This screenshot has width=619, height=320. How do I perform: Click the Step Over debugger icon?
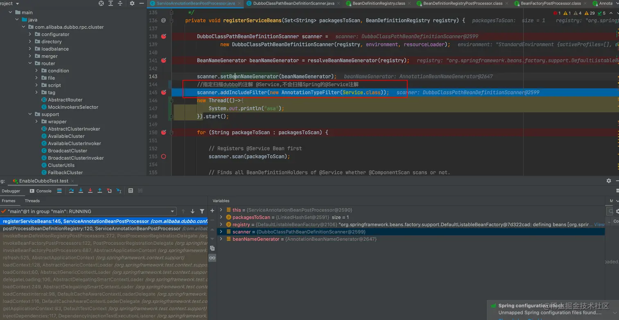tap(71, 191)
